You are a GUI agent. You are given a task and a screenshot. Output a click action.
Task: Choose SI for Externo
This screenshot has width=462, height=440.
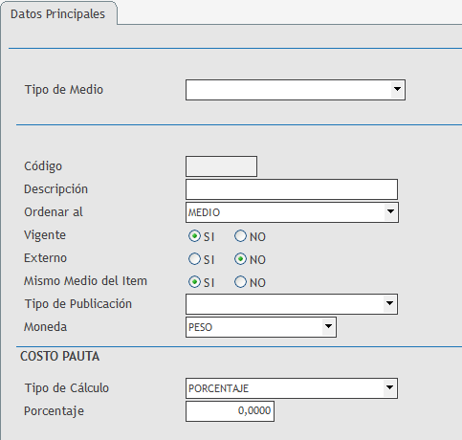[194, 259]
